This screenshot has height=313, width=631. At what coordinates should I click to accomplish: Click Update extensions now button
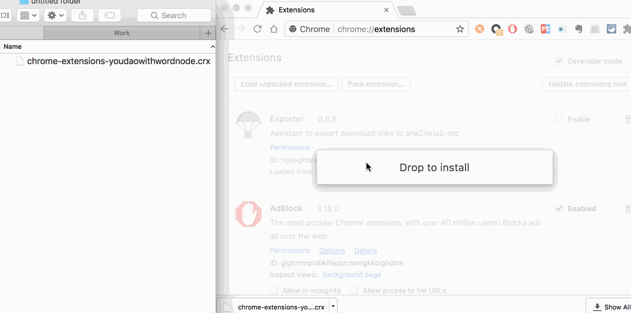587,84
